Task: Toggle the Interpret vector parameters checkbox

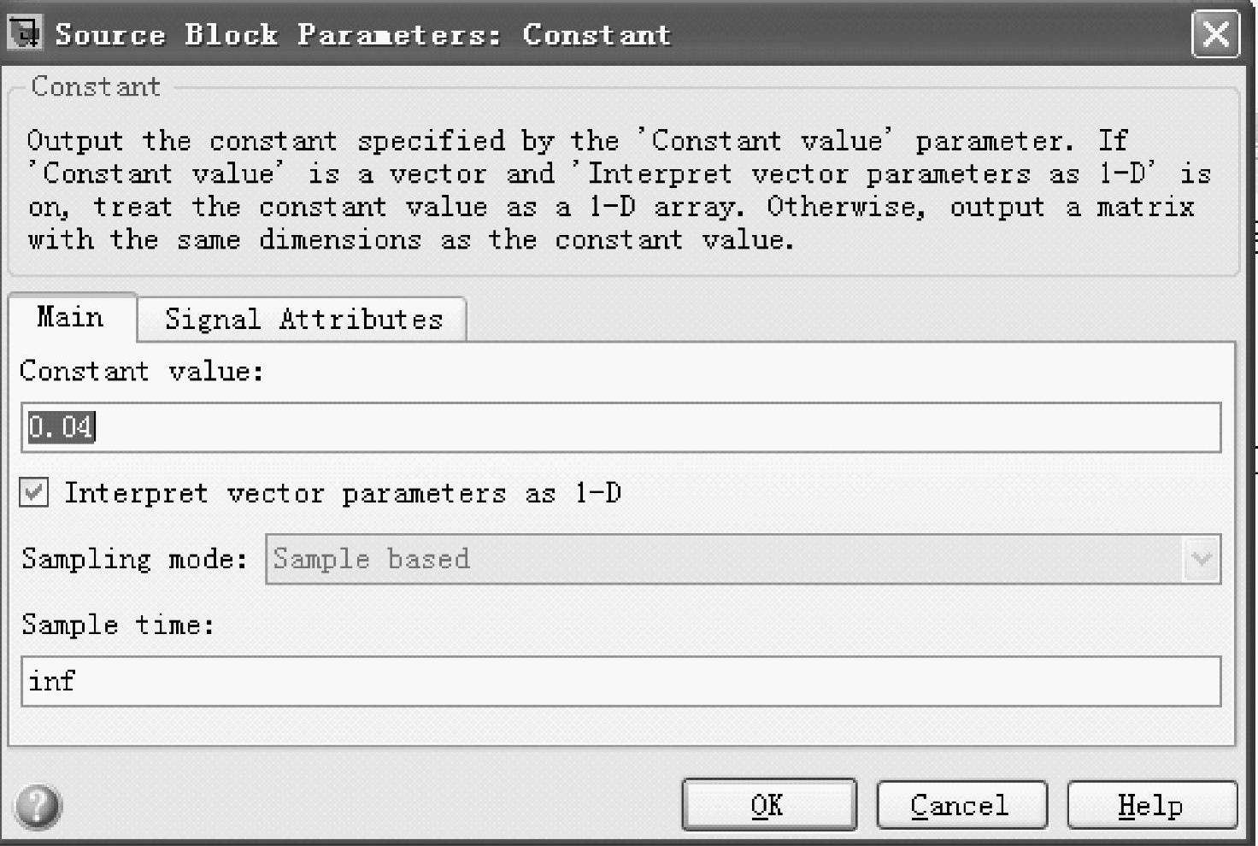Action: 34,493
